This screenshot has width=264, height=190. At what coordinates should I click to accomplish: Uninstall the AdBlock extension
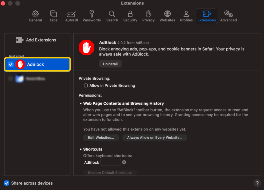click(110, 64)
